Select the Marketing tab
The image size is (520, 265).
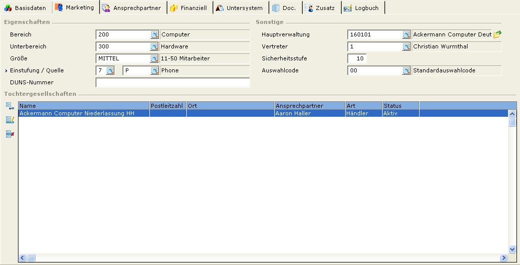pos(75,7)
